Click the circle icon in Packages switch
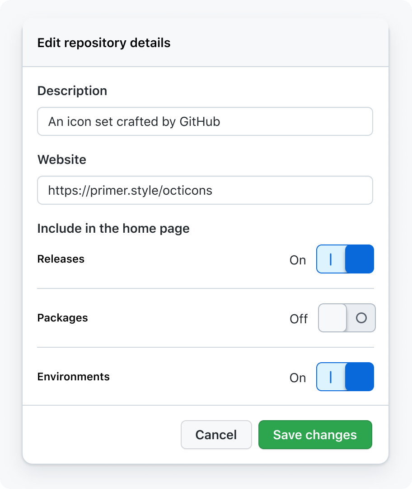Screen dimensions: 412x489 click(361, 318)
